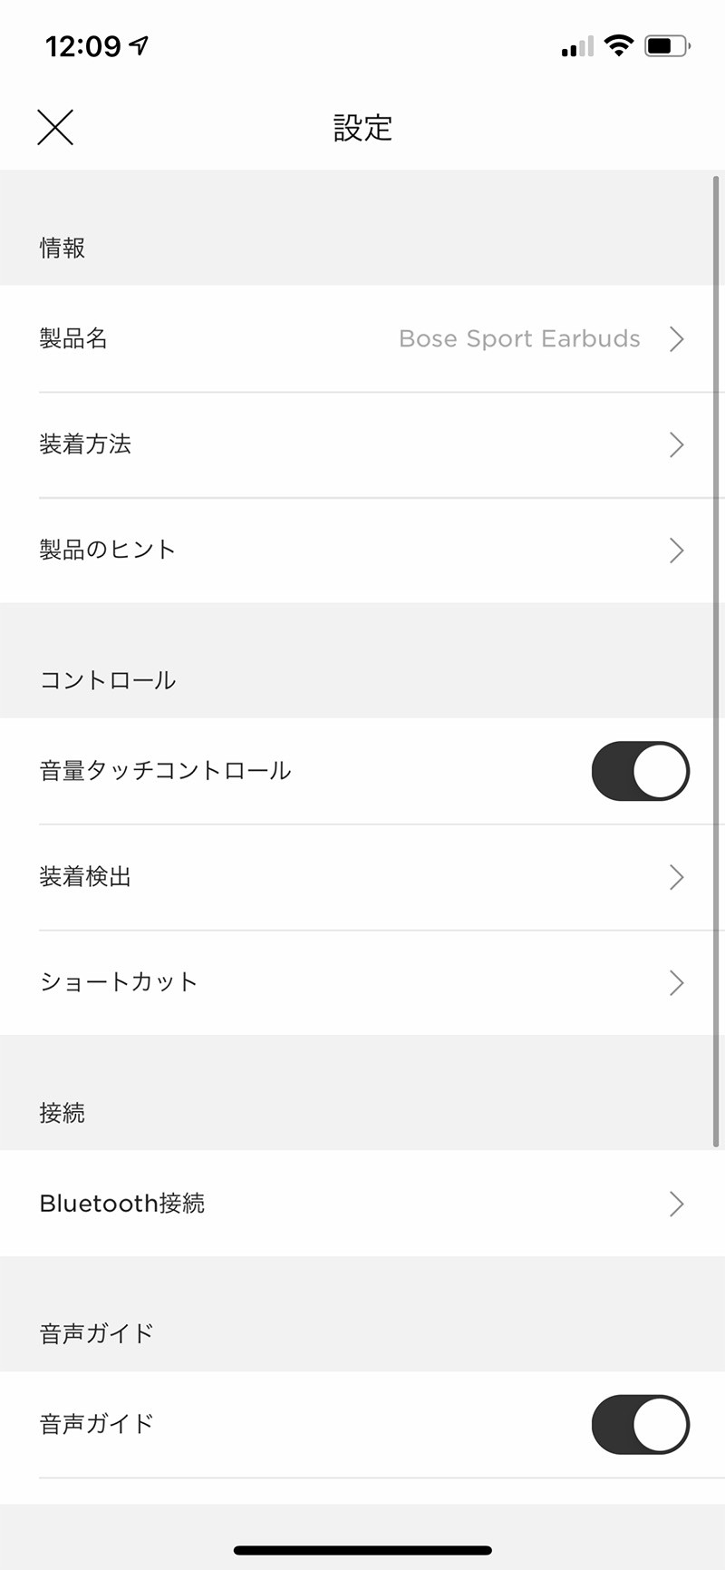Image resolution: width=725 pixels, height=1570 pixels.
Task: Click the vertical scrollbar on the right edge
Action: 716,662
